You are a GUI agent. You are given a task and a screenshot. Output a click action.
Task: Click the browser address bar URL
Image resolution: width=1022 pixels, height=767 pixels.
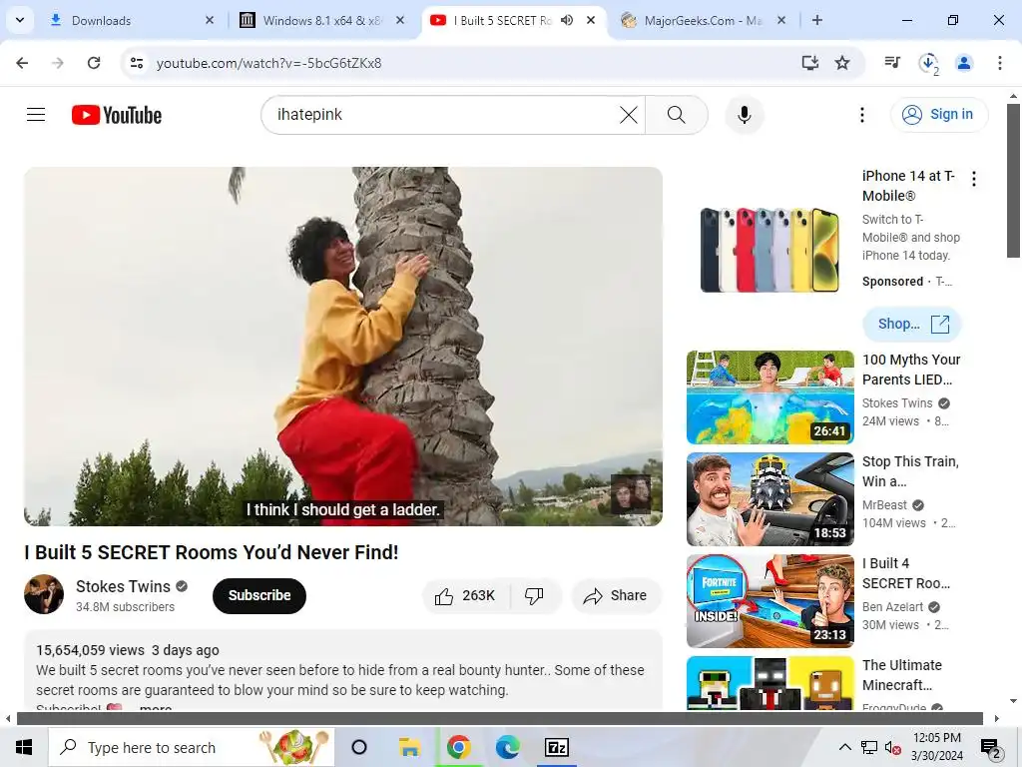[268, 63]
